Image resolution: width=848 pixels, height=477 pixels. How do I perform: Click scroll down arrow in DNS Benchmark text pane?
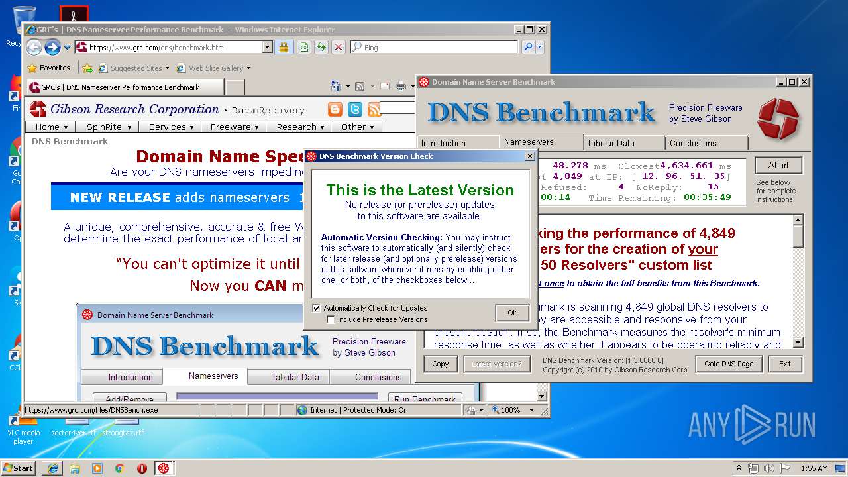coord(798,343)
